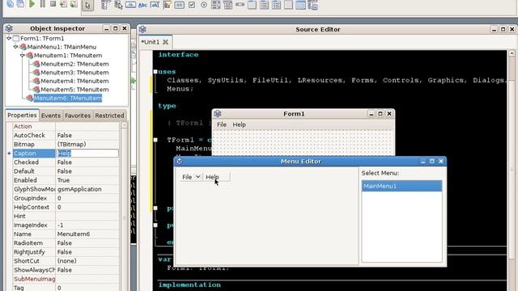This screenshot has width=518, height=291.
Task: Click Object Inspector property list scrollbar
Action: pos(124,208)
